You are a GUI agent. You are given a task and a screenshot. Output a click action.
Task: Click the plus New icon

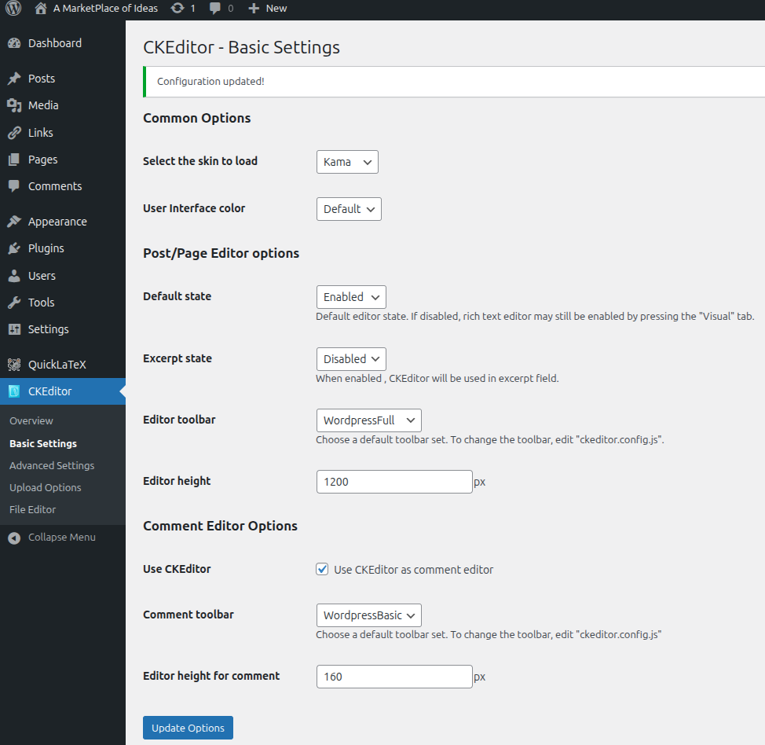coord(254,9)
